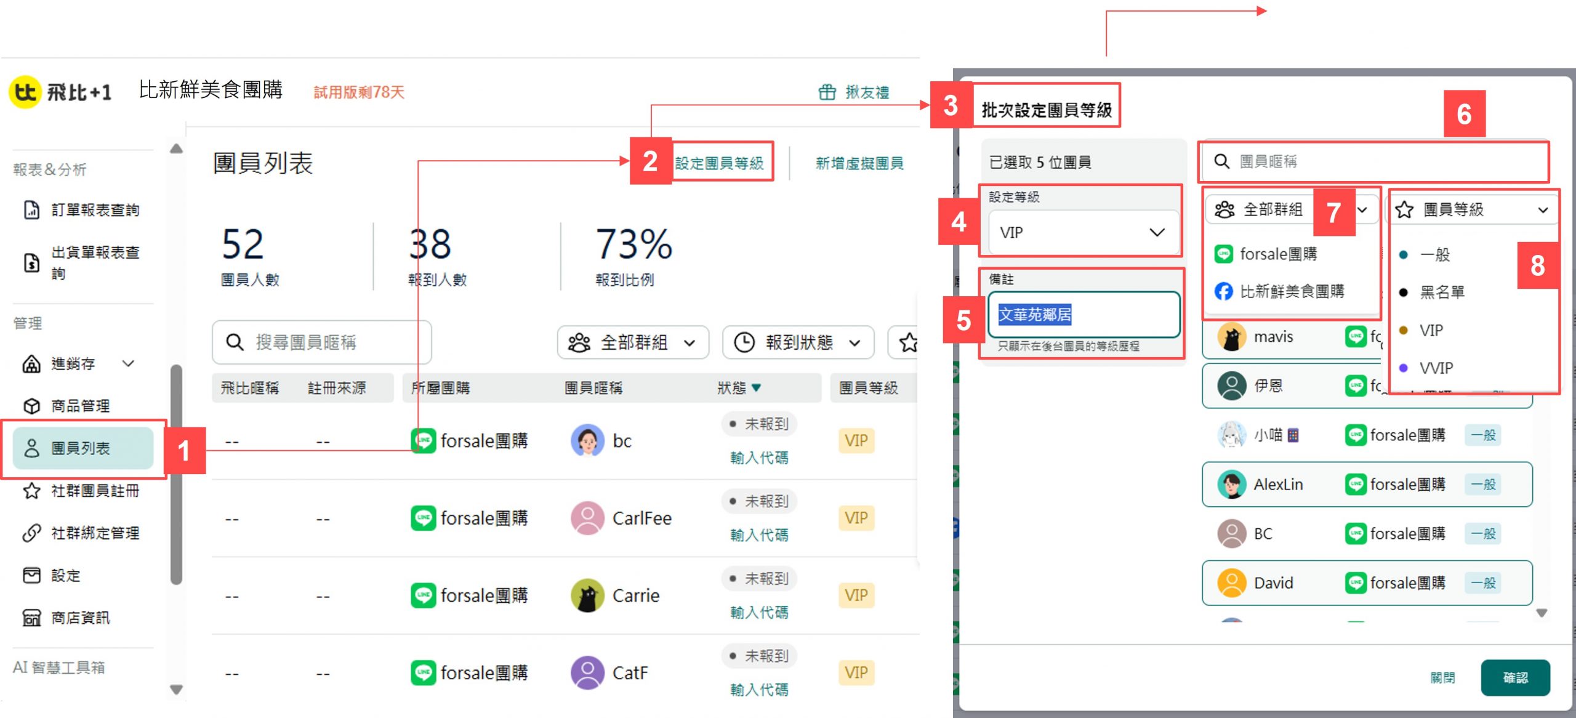Image resolution: width=1576 pixels, height=718 pixels.
Task: Click the 社群團員註冊 star icon
Action: [x=31, y=491]
